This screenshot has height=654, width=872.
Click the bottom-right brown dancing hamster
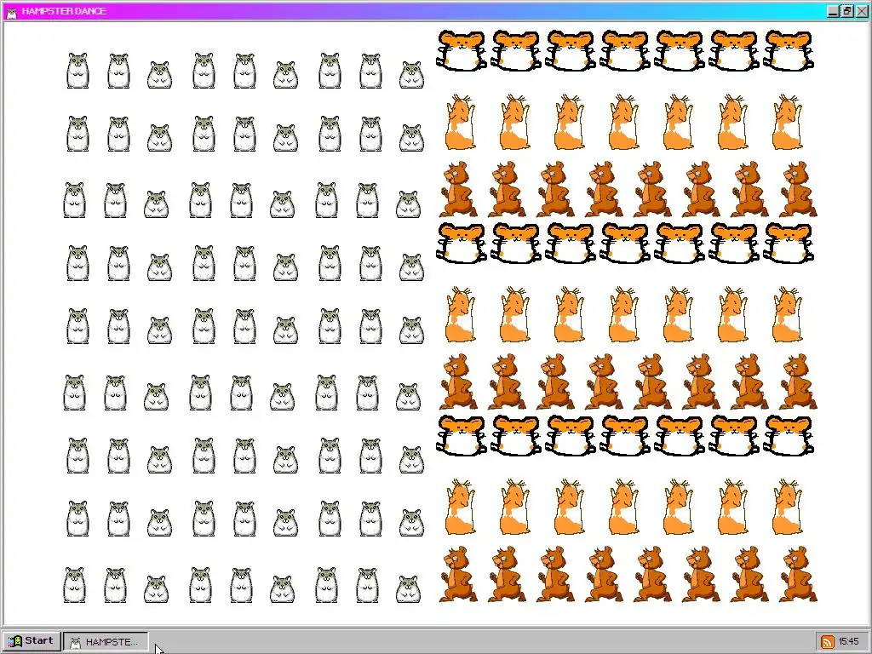798,575
